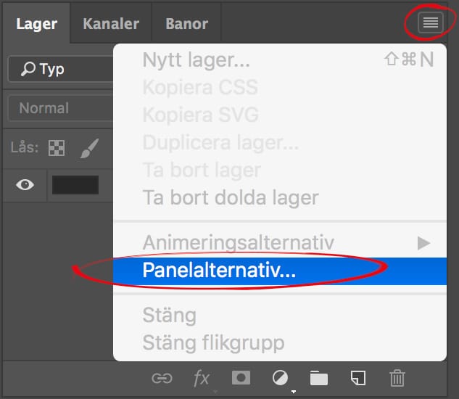Lock transparent pixels checkerboard icon
Image resolution: width=459 pixels, height=399 pixels.
[x=57, y=148]
